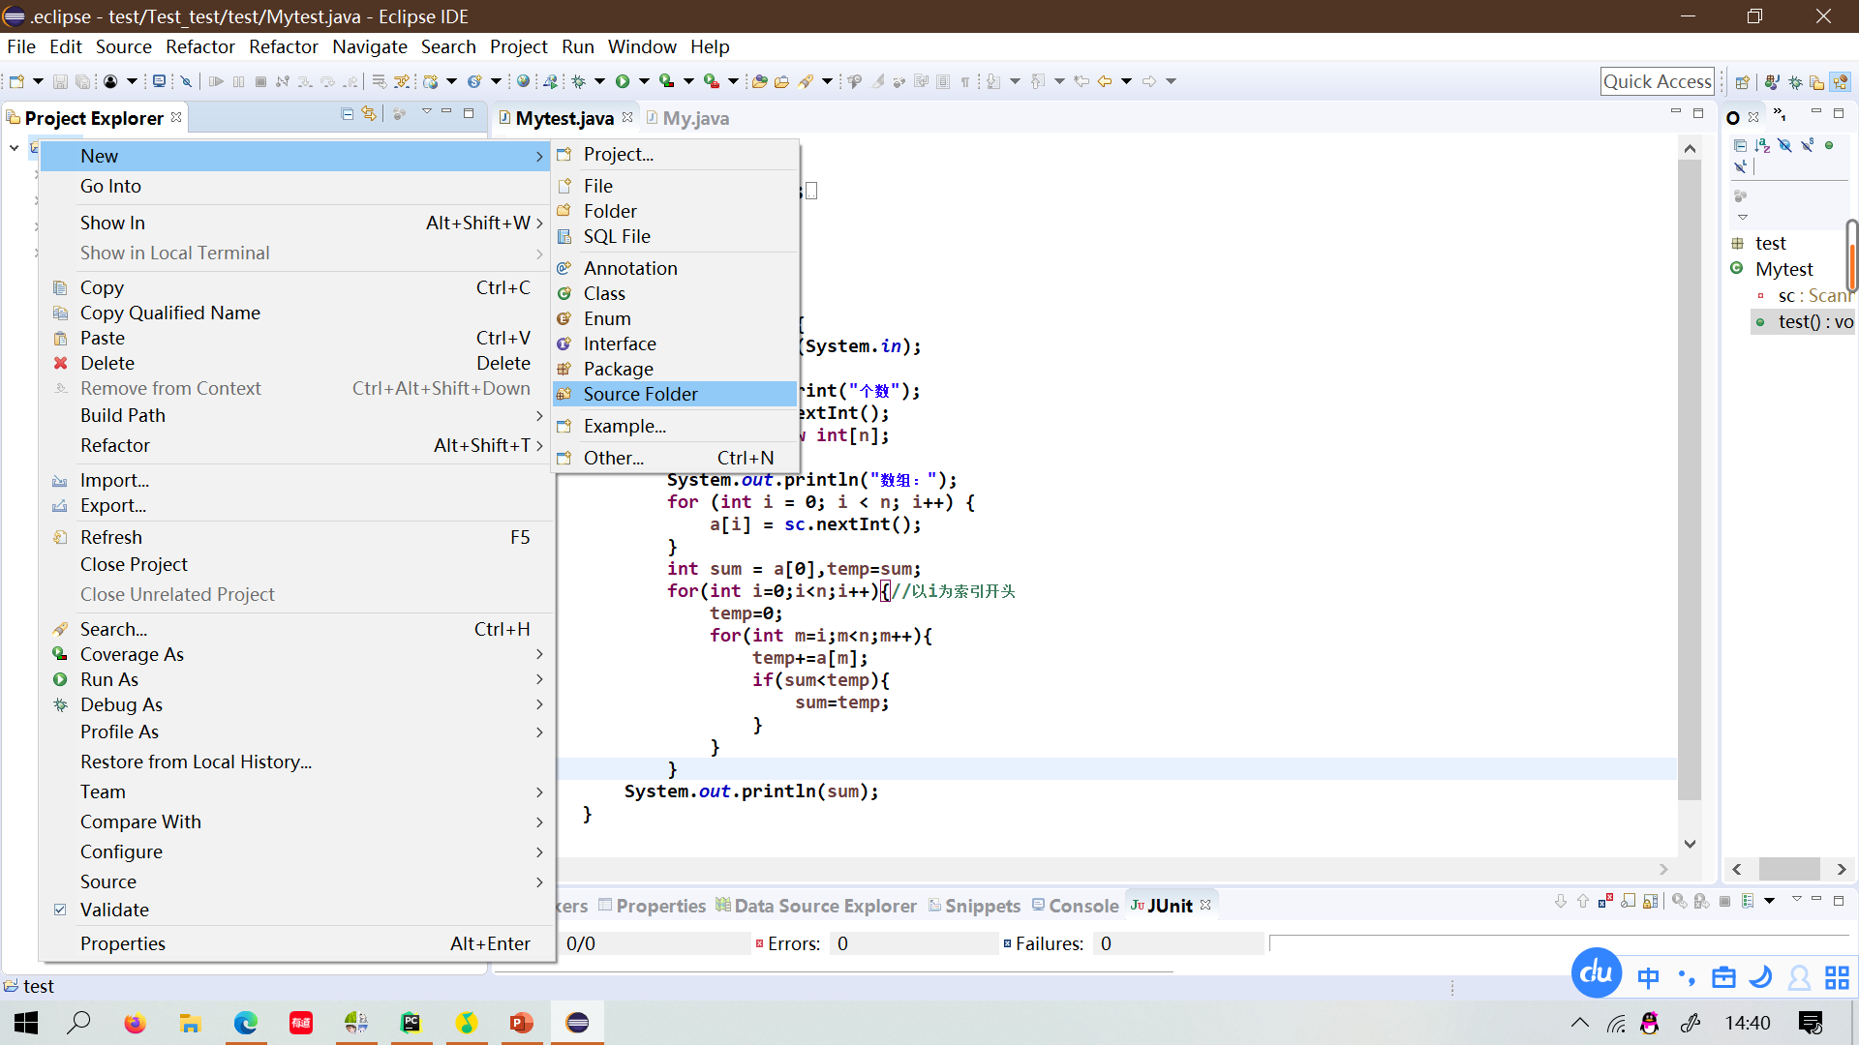Image resolution: width=1859 pixels, height=1045 pixels.
Task: Switch to the My.java editor tab
Action: click(x=695, y=118)
